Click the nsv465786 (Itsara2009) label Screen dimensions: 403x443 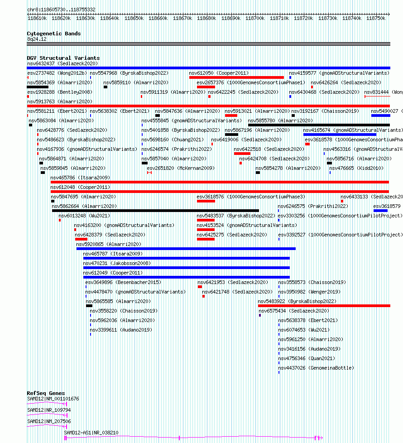coord(80,178)
